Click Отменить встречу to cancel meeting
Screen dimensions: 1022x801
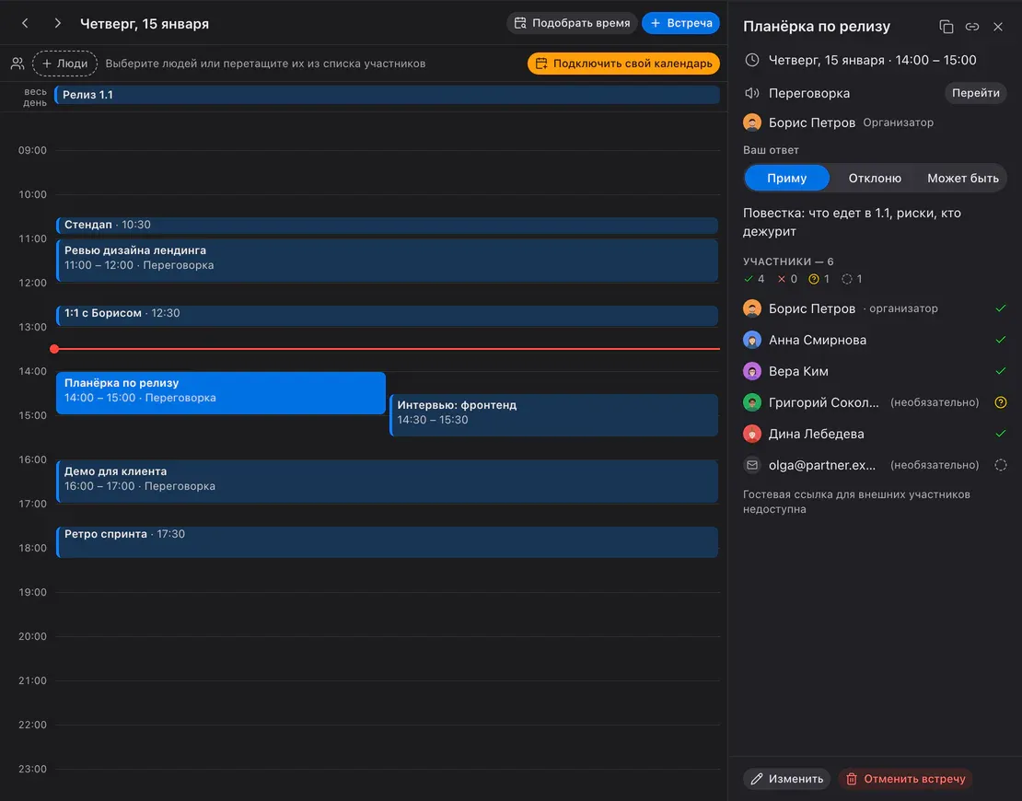tap(905, 779)
